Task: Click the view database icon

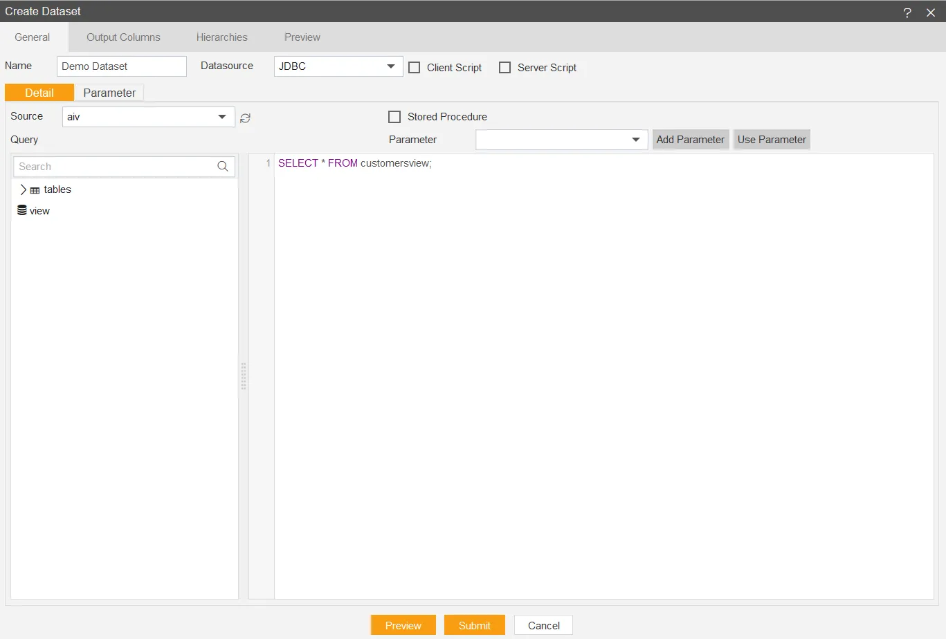Action: pos(22,210)
